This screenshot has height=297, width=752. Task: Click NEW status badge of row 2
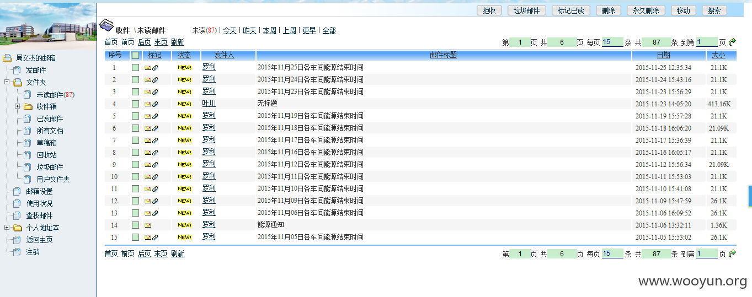pos(184,80)
